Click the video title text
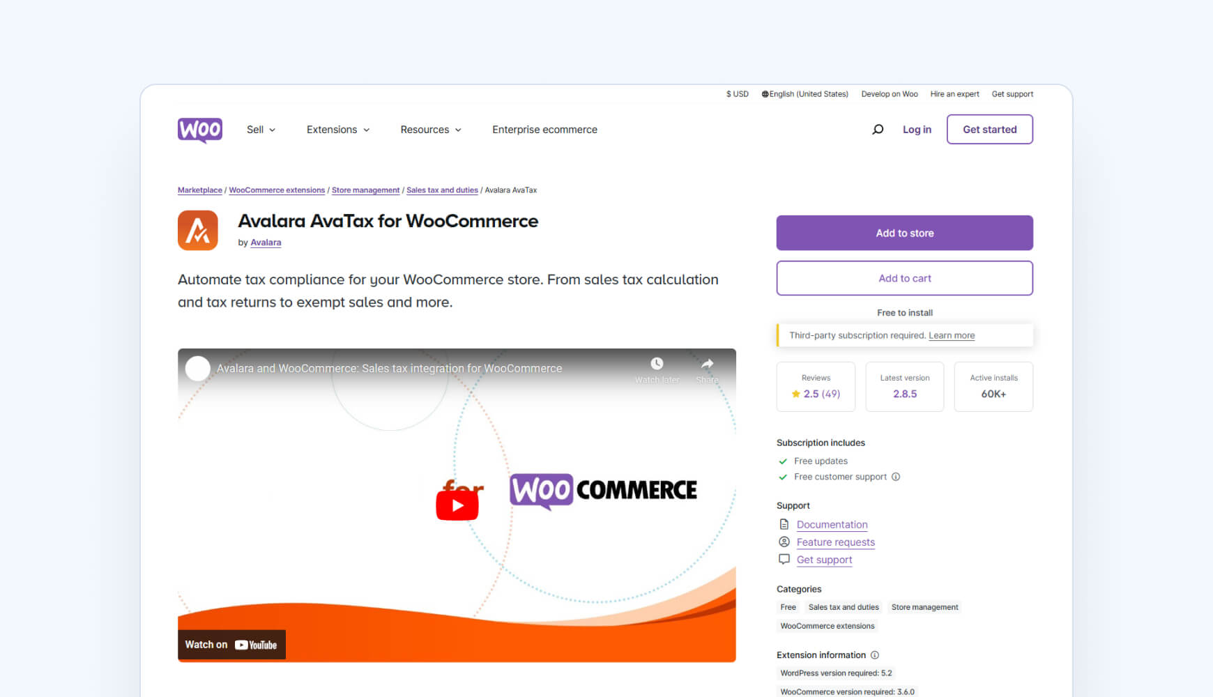The image size is (1213, 697). click(x=389, y=369)
